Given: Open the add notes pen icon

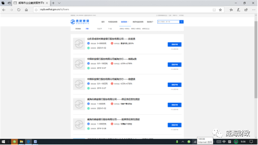Looking at the screenshot, I should tap(238, 10).
